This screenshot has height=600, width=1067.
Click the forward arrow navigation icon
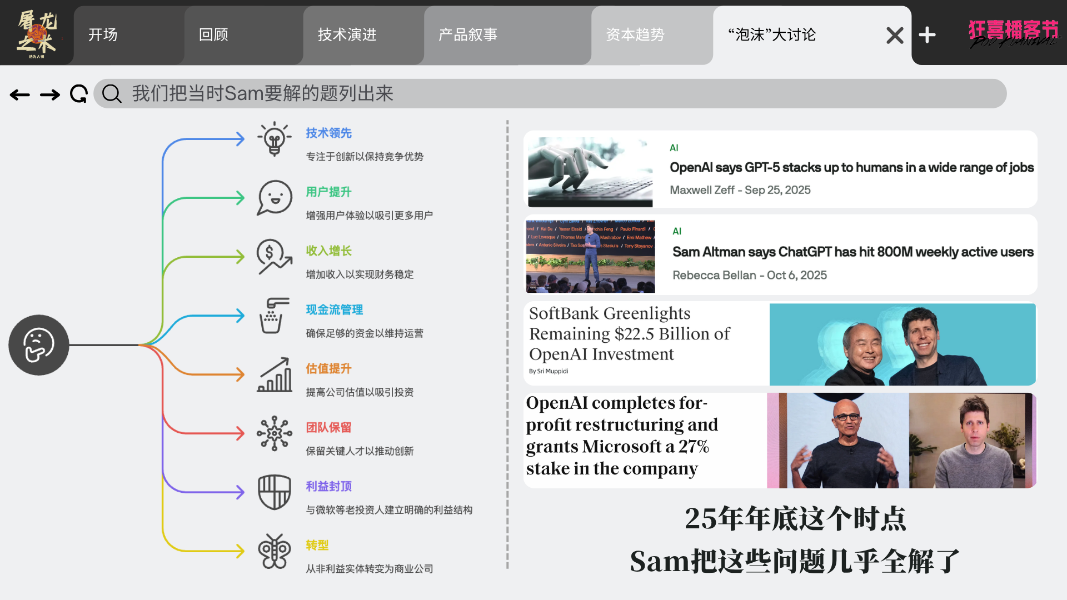point(50,95)
